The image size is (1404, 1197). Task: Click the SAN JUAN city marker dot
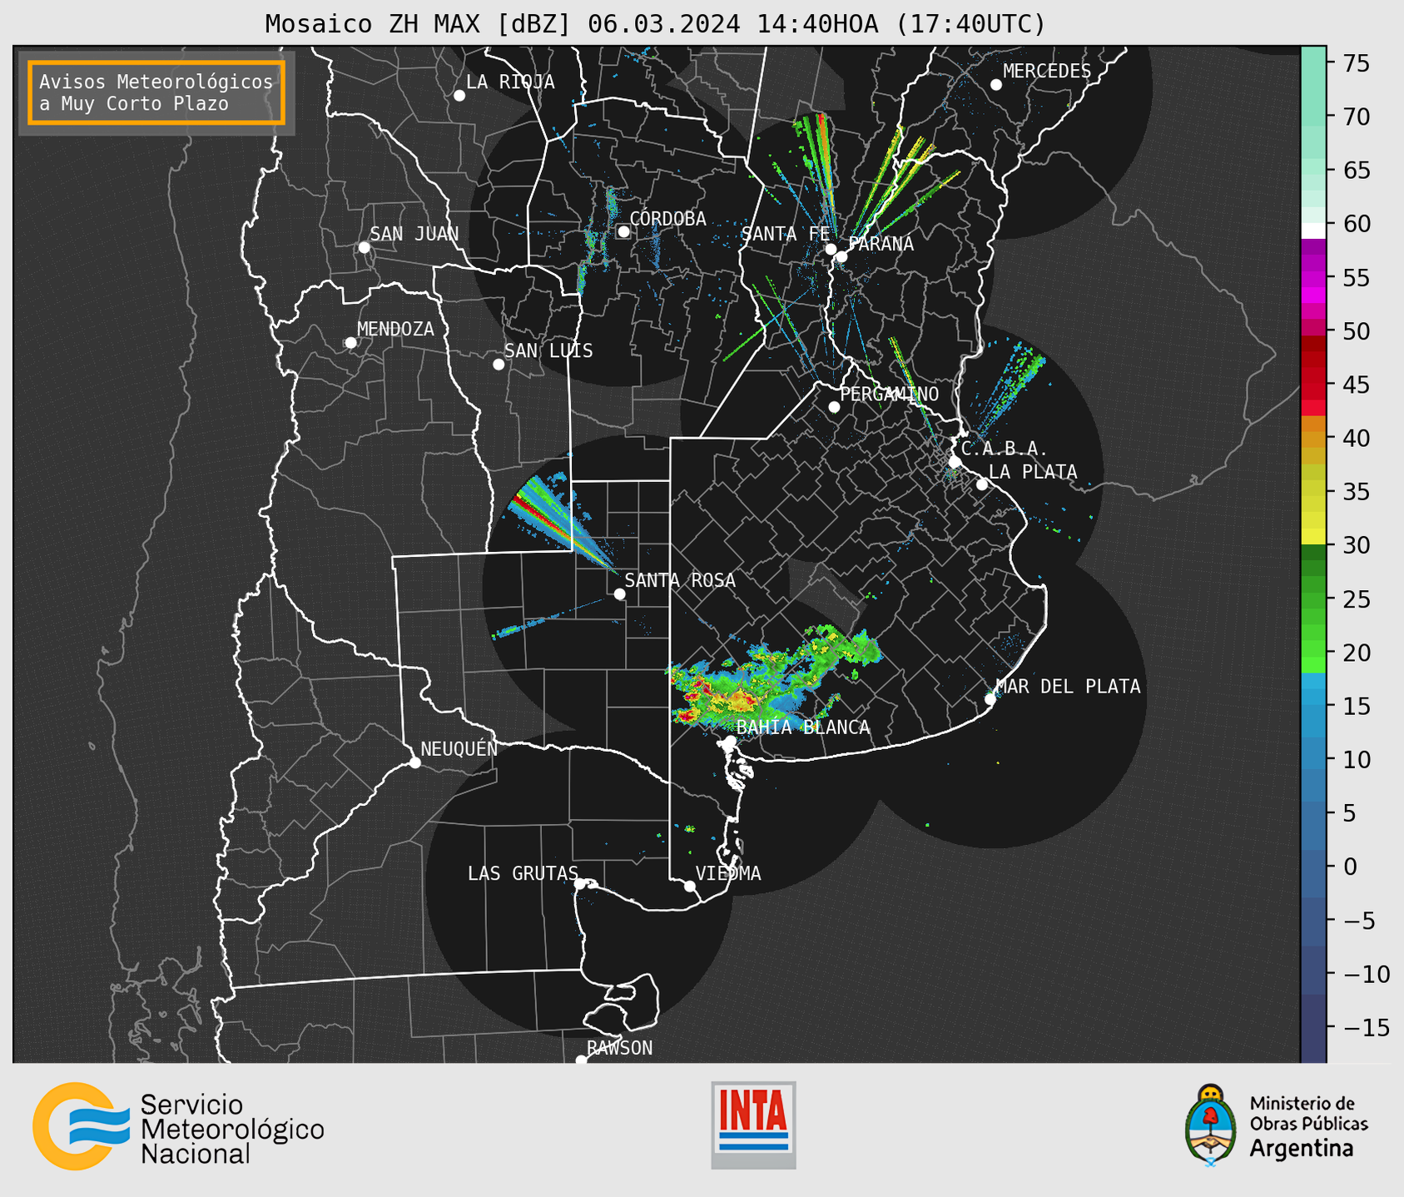pyautogui.click(x=364, y=247)
